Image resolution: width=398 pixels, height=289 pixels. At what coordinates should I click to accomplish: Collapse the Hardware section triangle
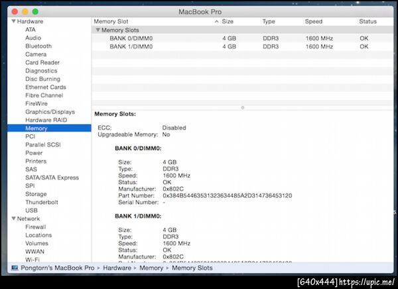click(14, 21)
